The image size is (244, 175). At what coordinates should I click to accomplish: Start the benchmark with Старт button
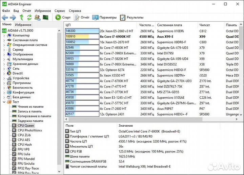[x=63, y=17]
